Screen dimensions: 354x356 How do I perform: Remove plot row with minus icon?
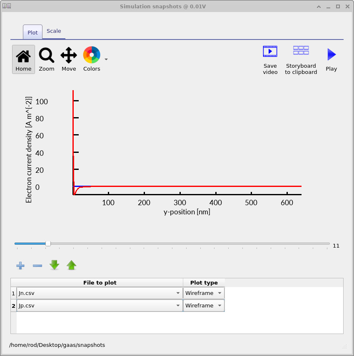point(37,265)
